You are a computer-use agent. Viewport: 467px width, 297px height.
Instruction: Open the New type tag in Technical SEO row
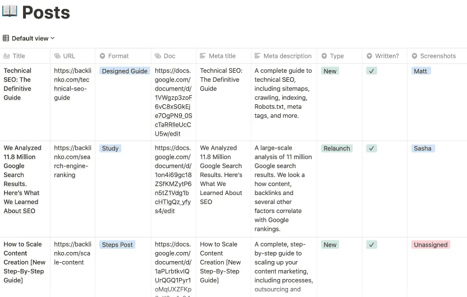[x=330, y=71]
